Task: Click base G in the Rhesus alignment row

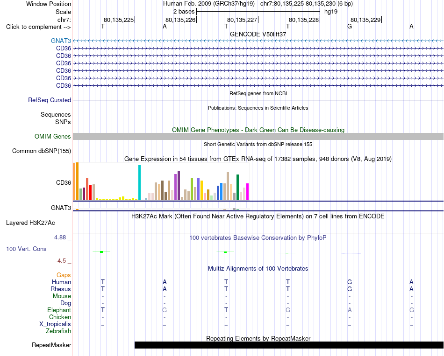Action: [x=350, y=289]
